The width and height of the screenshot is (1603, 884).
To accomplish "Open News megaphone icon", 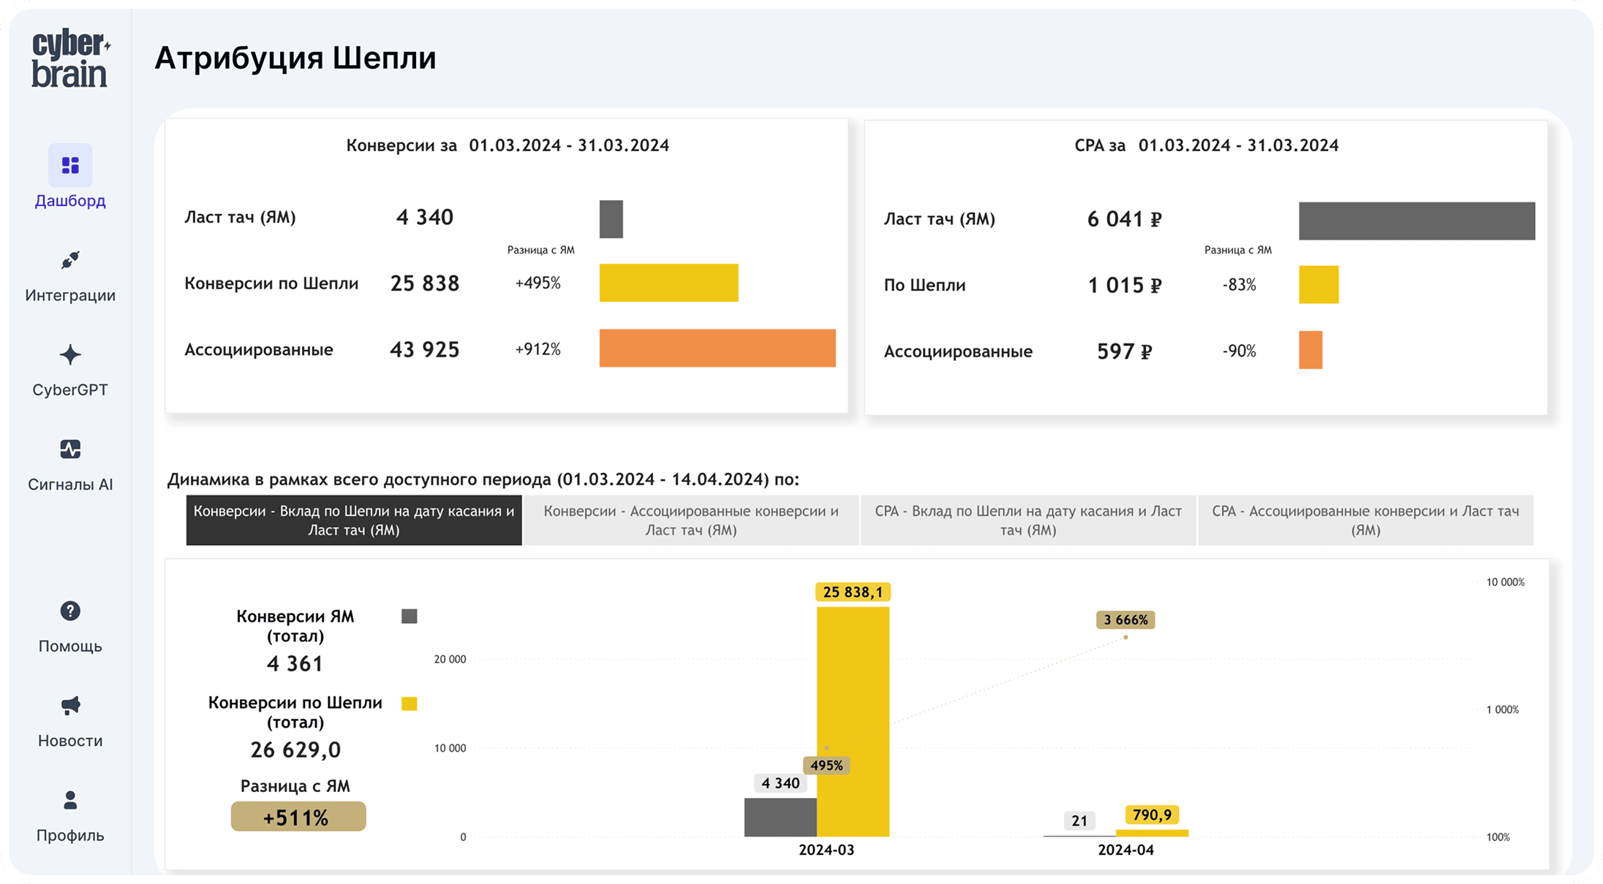I will coord(70,705).
